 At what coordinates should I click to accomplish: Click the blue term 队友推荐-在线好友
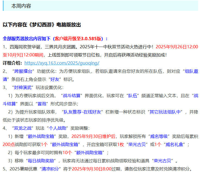click(82, 112)
